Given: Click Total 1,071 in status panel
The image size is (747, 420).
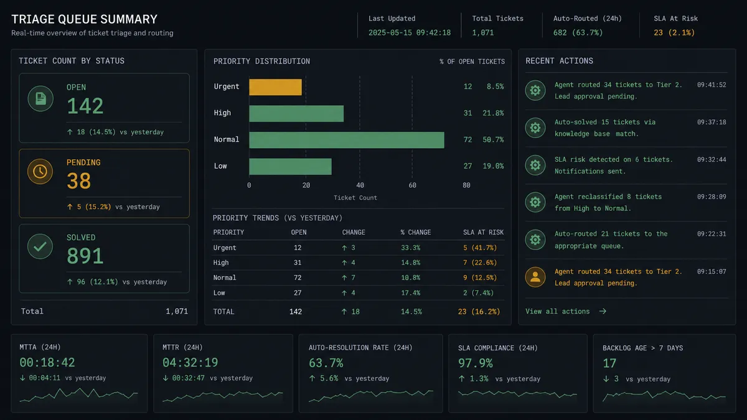Looking at the screenshot, I should [x=176, y=311].
